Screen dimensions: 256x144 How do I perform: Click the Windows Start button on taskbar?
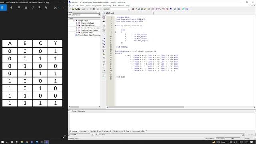click(2, 142)
